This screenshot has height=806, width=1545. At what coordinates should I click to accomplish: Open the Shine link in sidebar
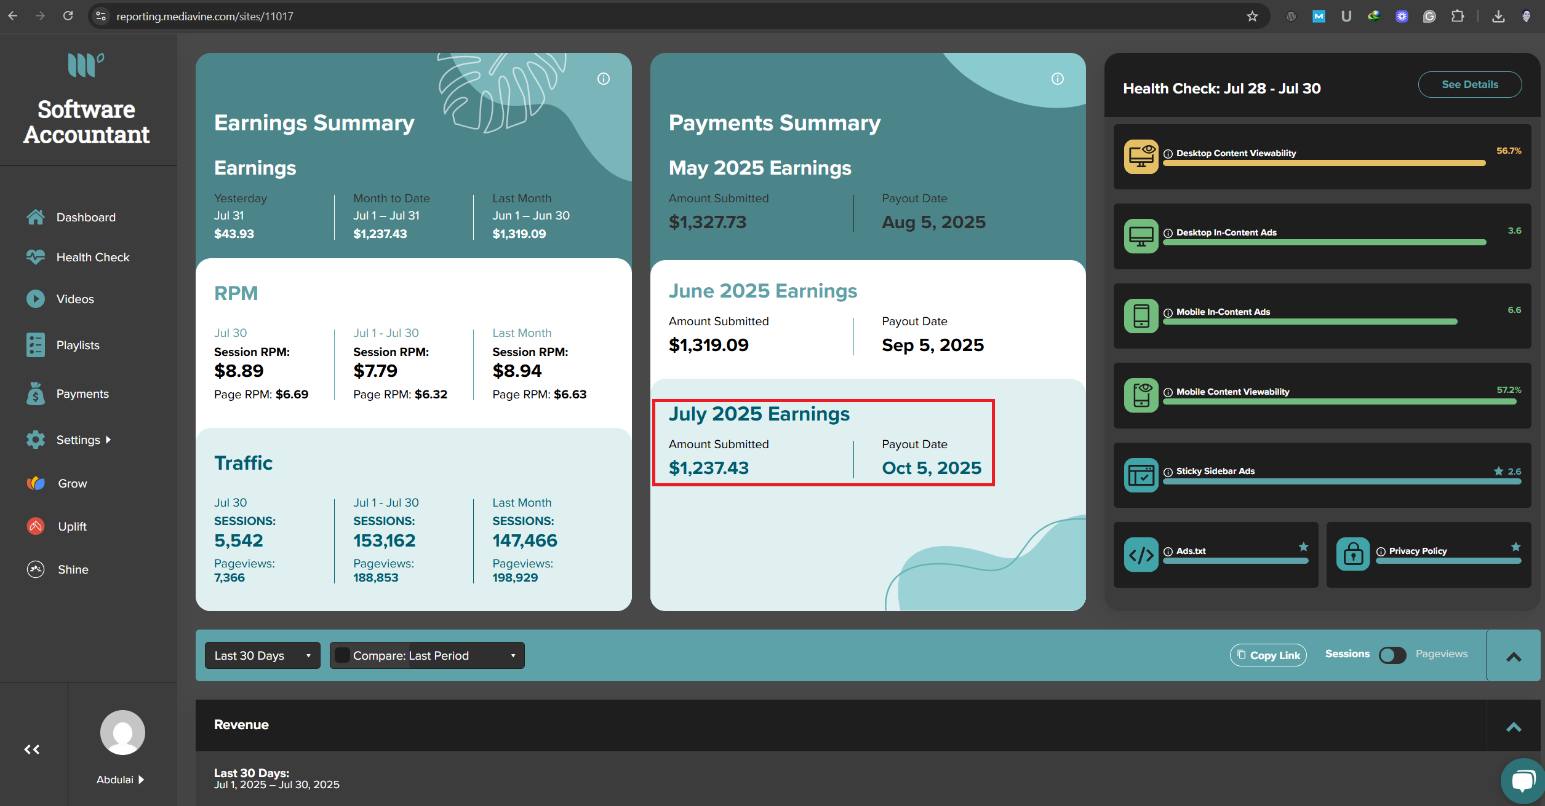point(73,569)
